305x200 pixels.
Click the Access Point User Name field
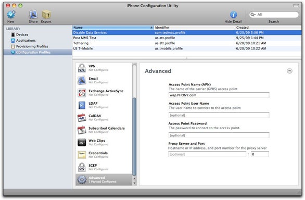219,115
